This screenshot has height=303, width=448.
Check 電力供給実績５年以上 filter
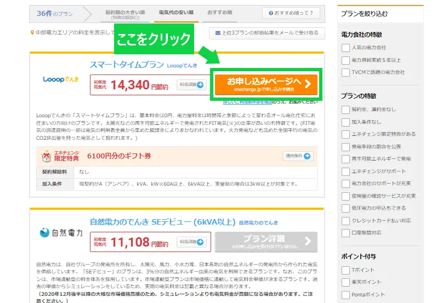point(345,60)
